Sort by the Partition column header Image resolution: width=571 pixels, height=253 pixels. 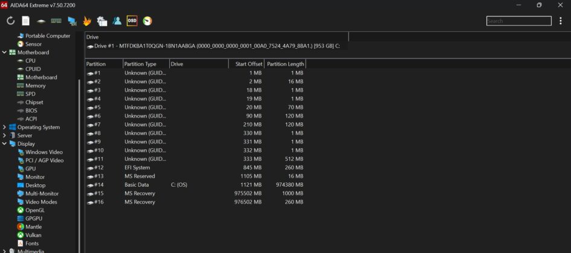click(x=104, y=64)
